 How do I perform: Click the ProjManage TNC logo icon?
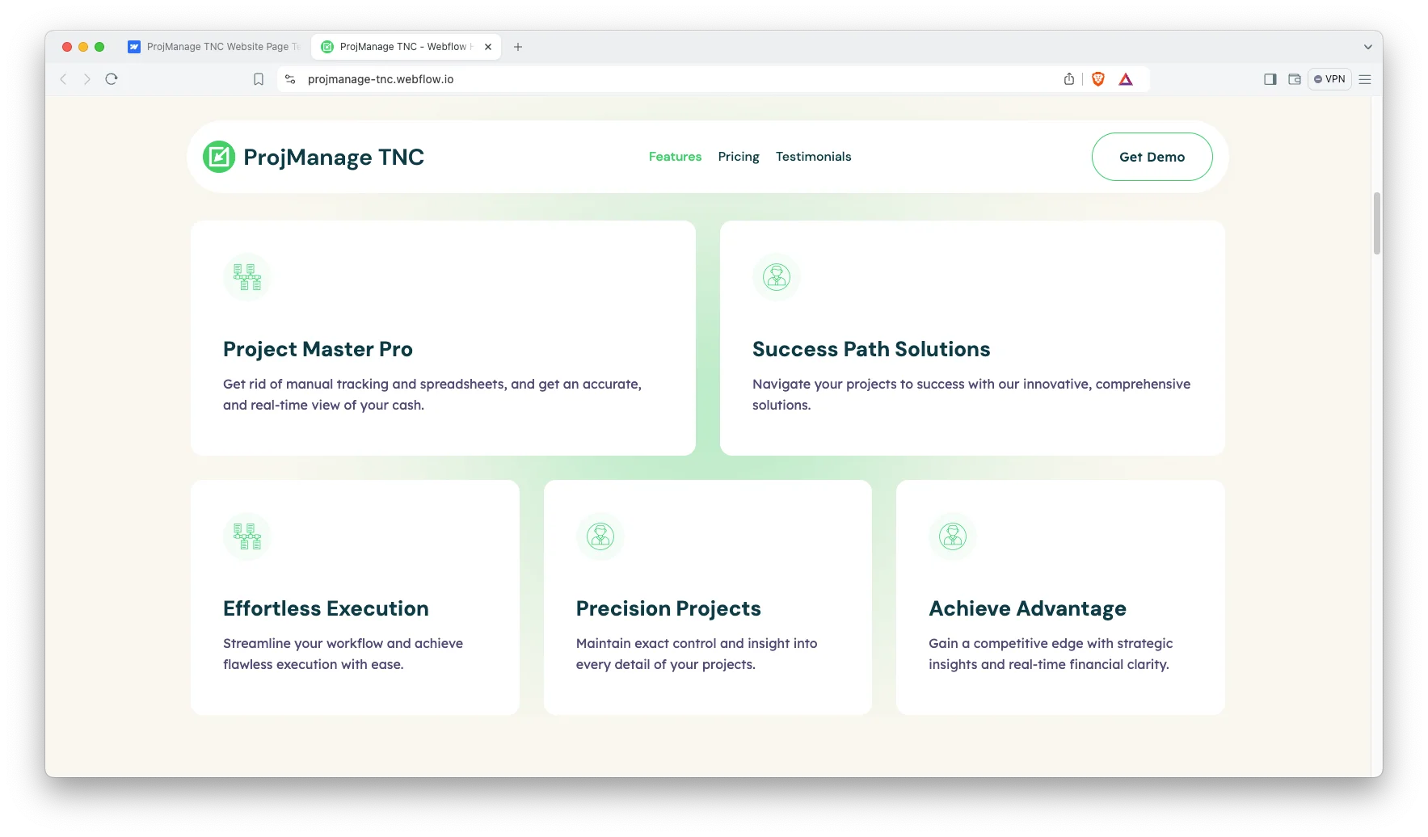(218, 157)
